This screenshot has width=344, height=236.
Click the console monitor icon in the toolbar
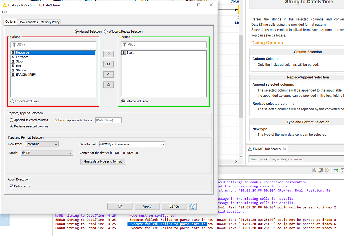[x=342, y=170]
